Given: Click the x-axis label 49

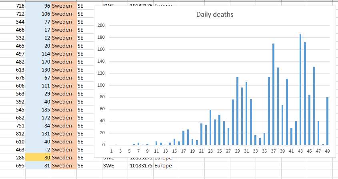Looking at the screenshot, I should tap(327, 151).
